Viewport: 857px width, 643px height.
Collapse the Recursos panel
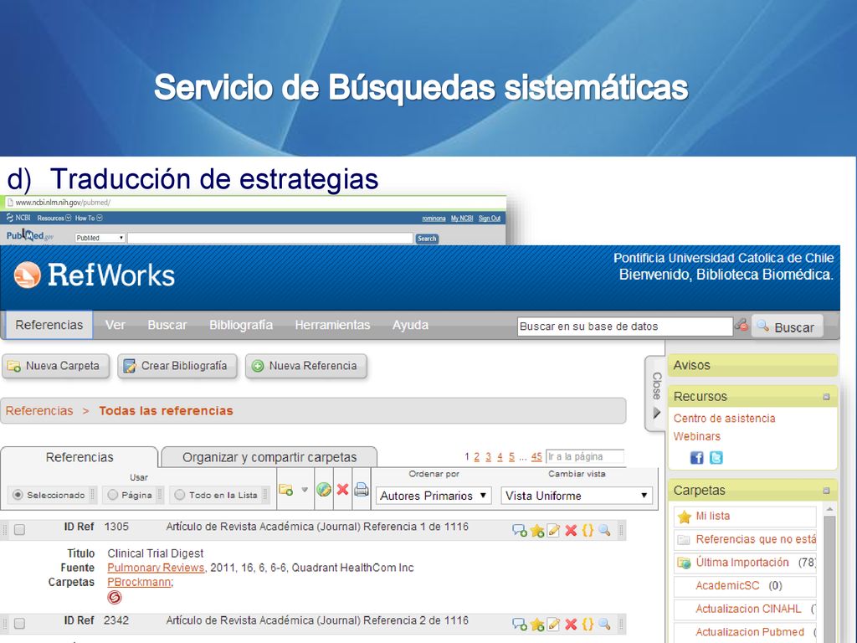(826, 397)
